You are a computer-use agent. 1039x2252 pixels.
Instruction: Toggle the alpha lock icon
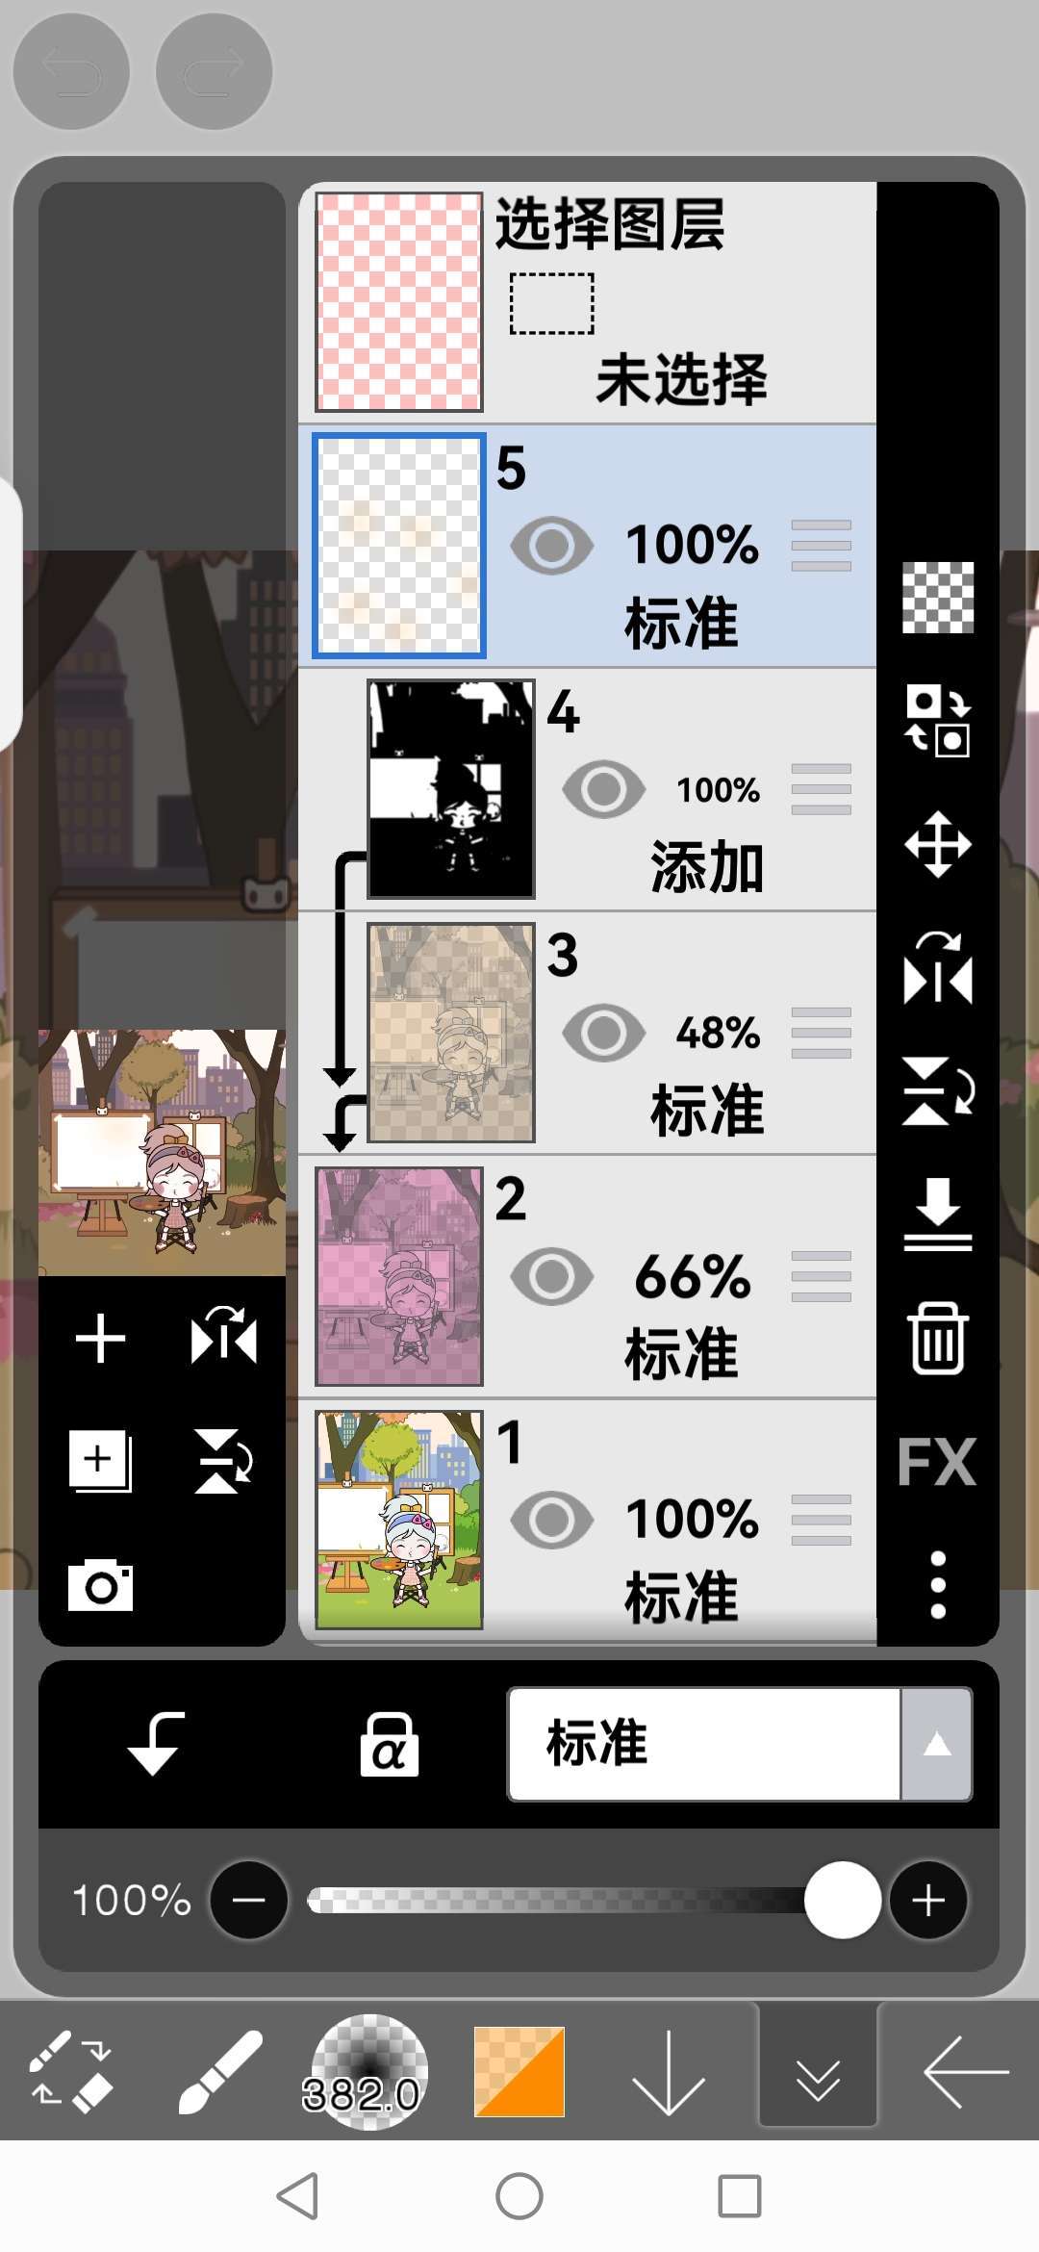point(389,1744)
